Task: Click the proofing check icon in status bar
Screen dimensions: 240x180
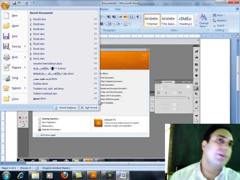Action: (37, 168)
